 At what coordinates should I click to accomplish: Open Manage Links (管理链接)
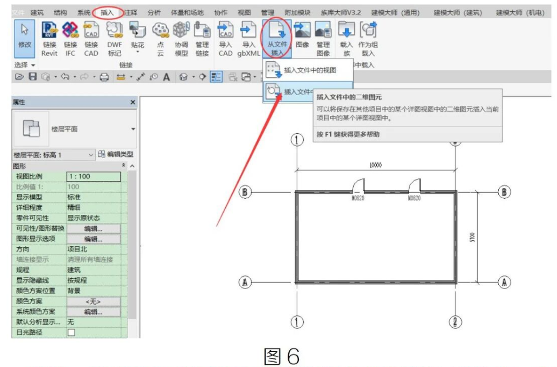202,39
